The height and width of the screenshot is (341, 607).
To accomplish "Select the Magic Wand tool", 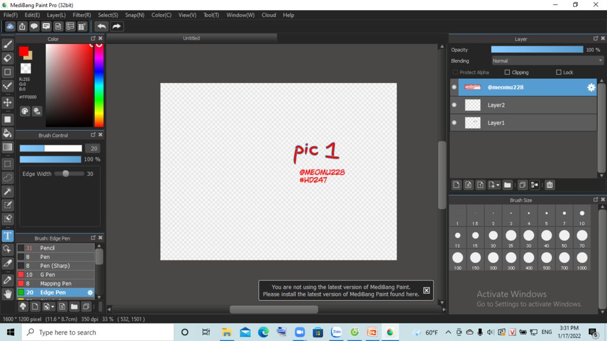I will pos(7,191).
